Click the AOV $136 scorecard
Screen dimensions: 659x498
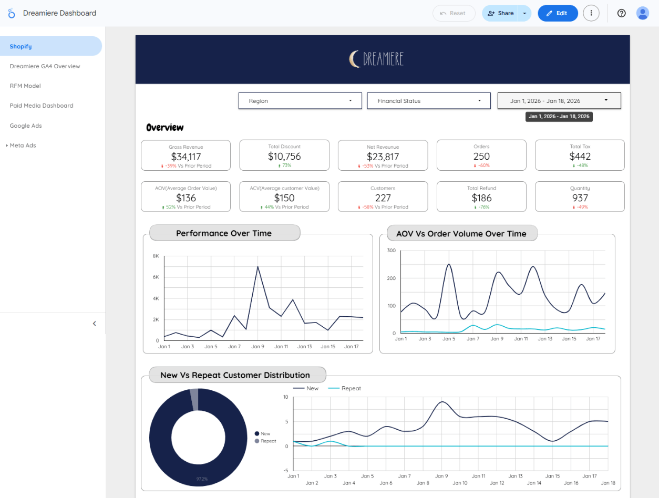[x=186, y=196]
